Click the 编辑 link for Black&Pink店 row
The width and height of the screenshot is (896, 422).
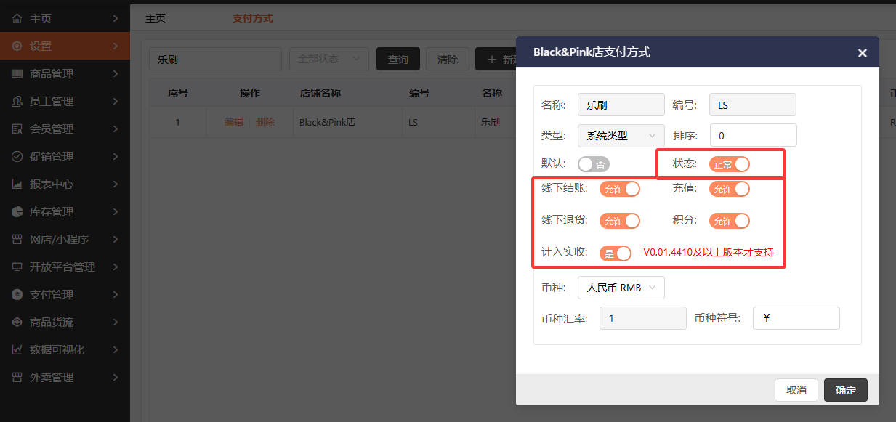click(x=234, y=122)
